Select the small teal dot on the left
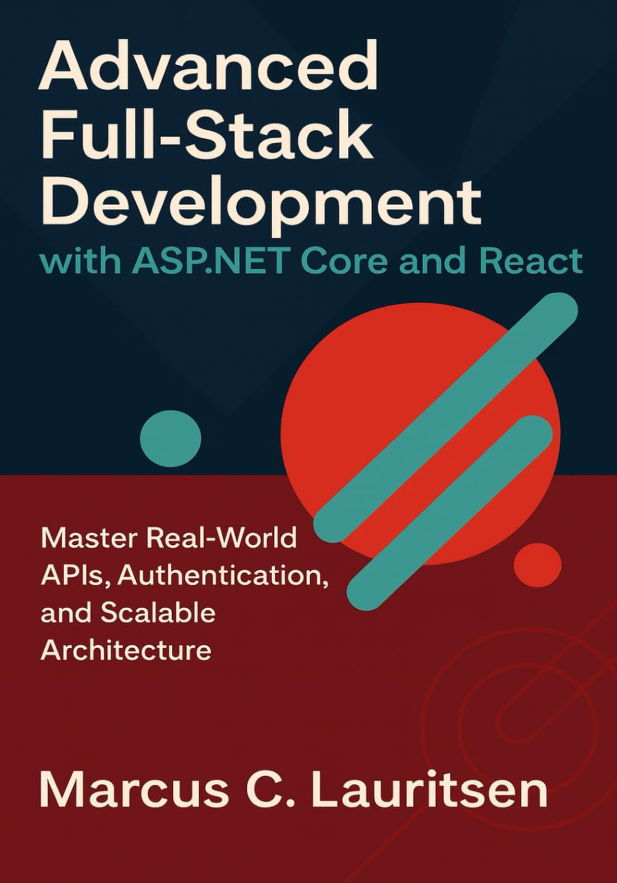The height and width of the screenshot is (883, 617). (x=170, y=439)
